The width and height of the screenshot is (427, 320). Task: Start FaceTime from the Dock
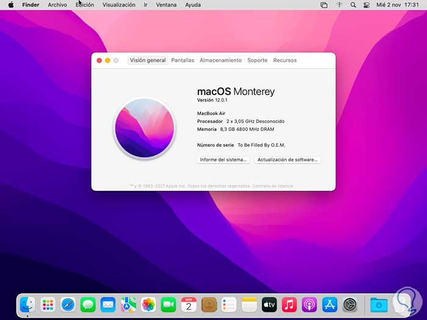coord(168,305)
